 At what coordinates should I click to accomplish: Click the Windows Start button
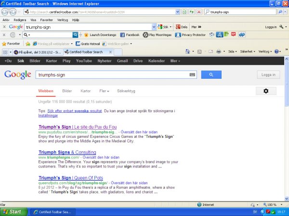pos(13,212)
